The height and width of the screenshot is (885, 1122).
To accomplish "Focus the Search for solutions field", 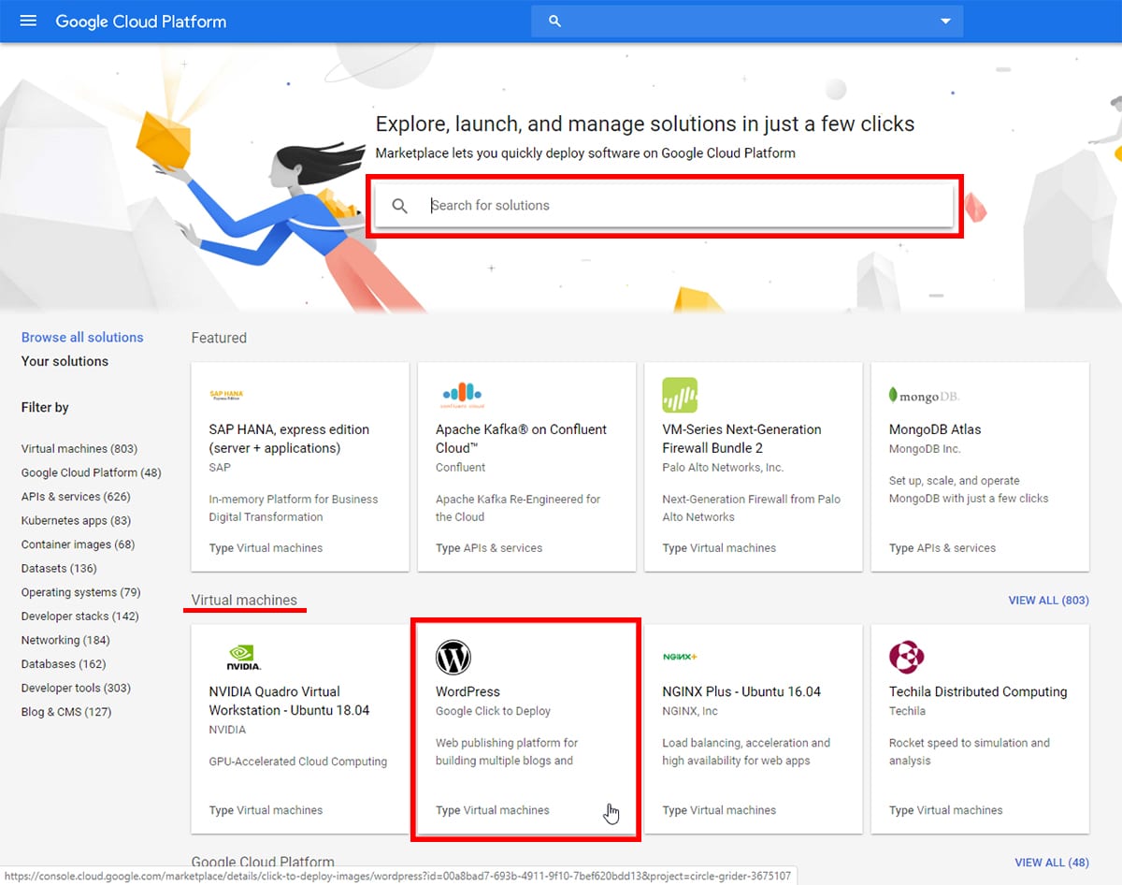I will point(664,206).
